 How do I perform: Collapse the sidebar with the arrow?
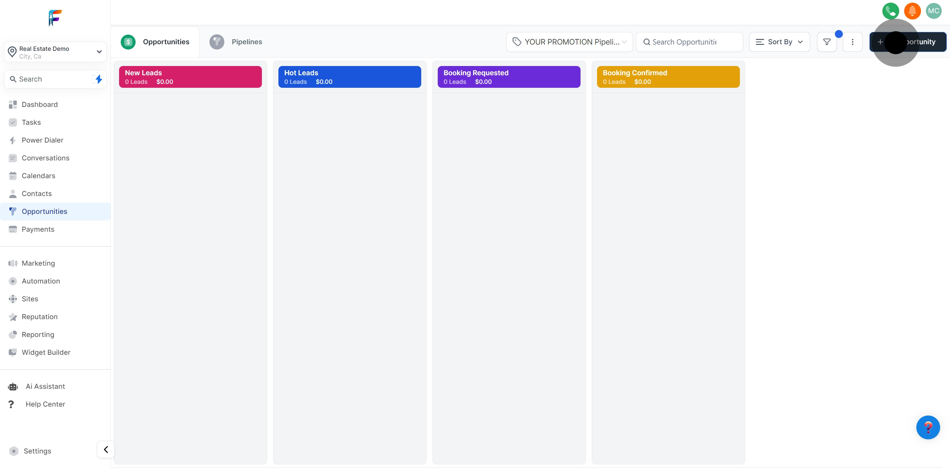click(x=106, y=450)
